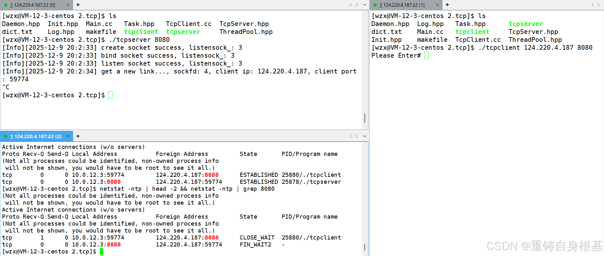
Task: Click green cursor at the bottom terminal prompt
Action: [102, 252]
